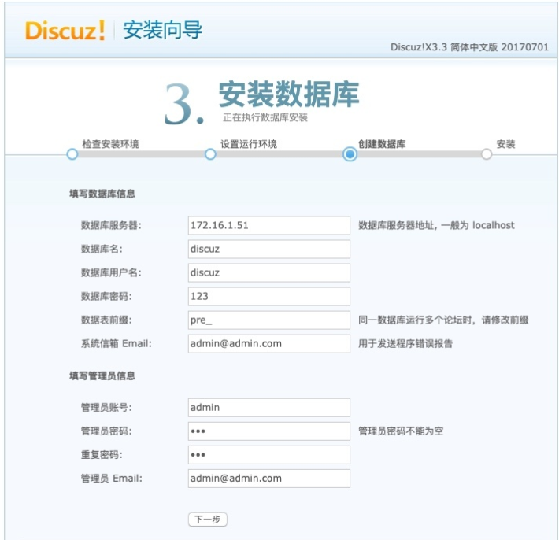Focus the 数据库服务器 input field

pyautogui.click(x=268, y=225)
